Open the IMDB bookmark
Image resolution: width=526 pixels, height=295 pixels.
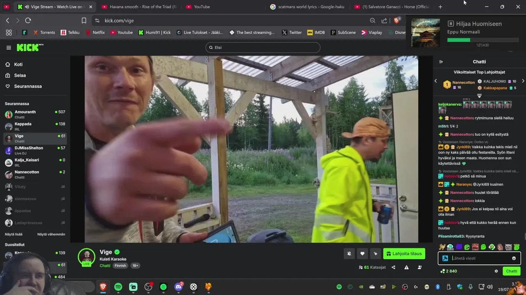click(316, 32)
